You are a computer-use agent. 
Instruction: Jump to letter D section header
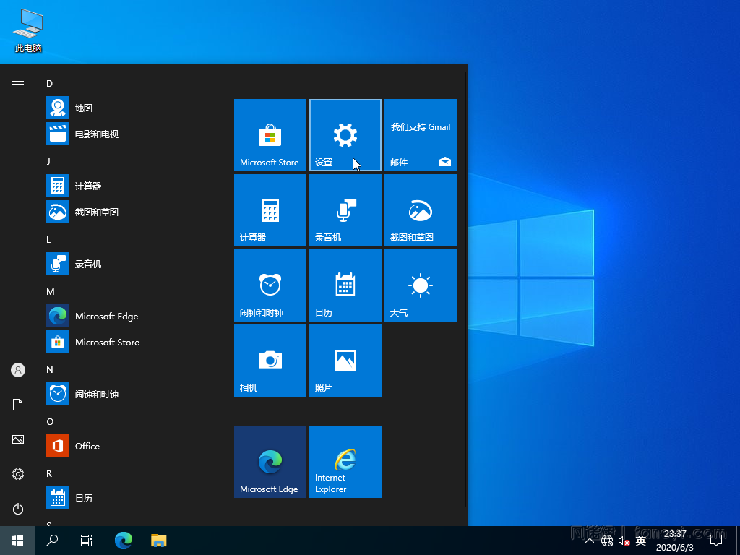[x=50, y=84]
